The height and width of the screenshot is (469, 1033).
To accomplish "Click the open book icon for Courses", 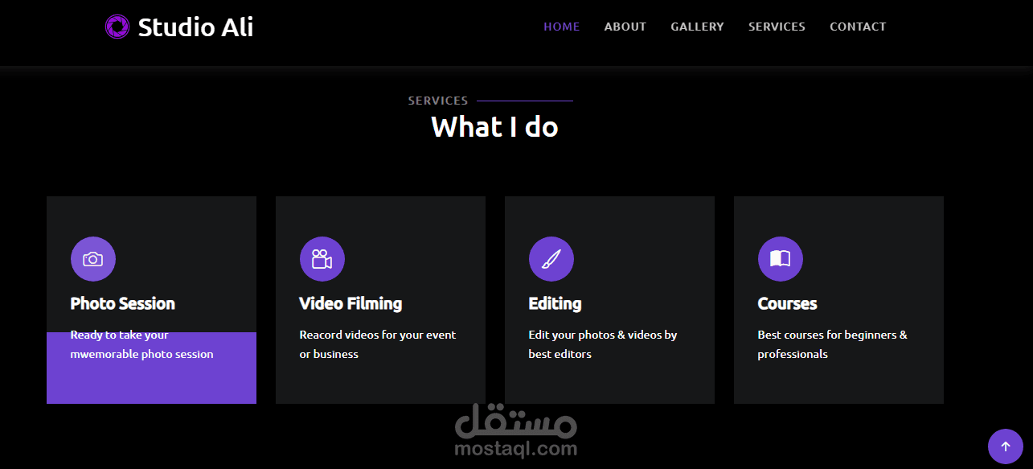I will point(781,259).
